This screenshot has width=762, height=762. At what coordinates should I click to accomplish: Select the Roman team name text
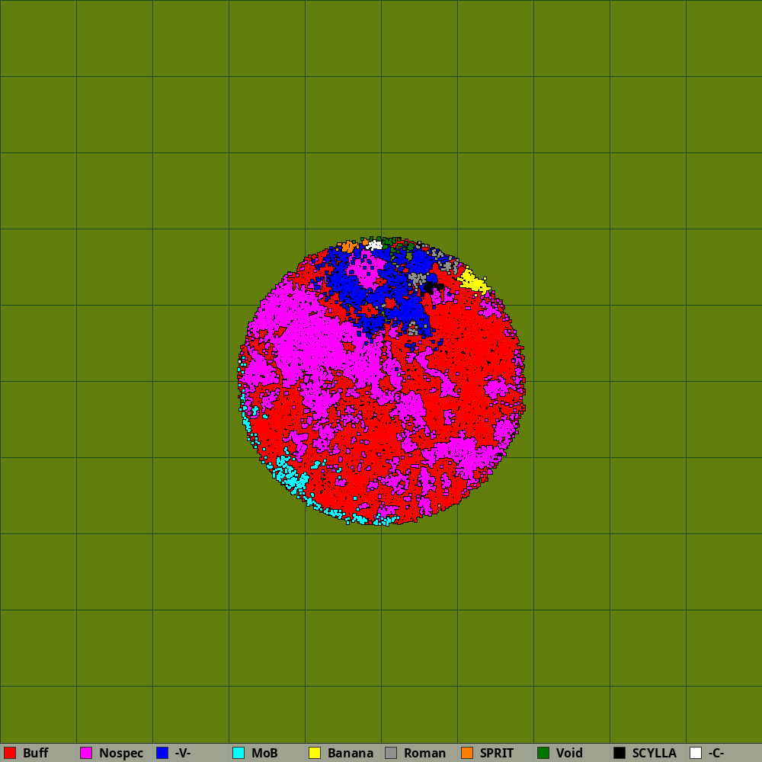click(424, 753)
